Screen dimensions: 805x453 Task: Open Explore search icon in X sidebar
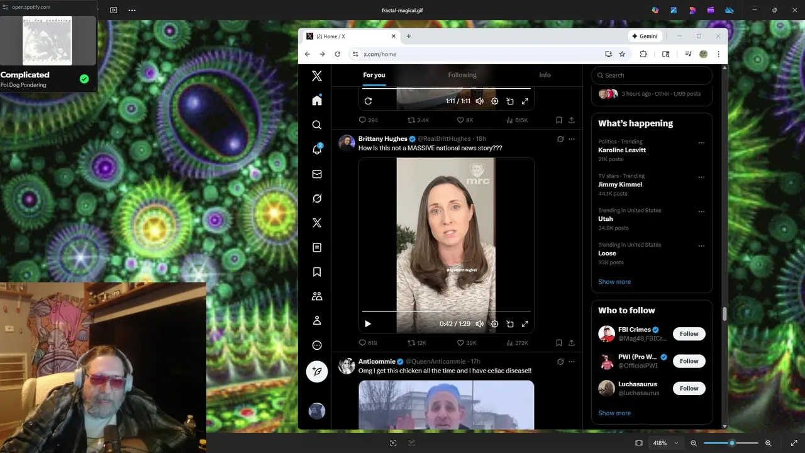[x=317, y=125]
